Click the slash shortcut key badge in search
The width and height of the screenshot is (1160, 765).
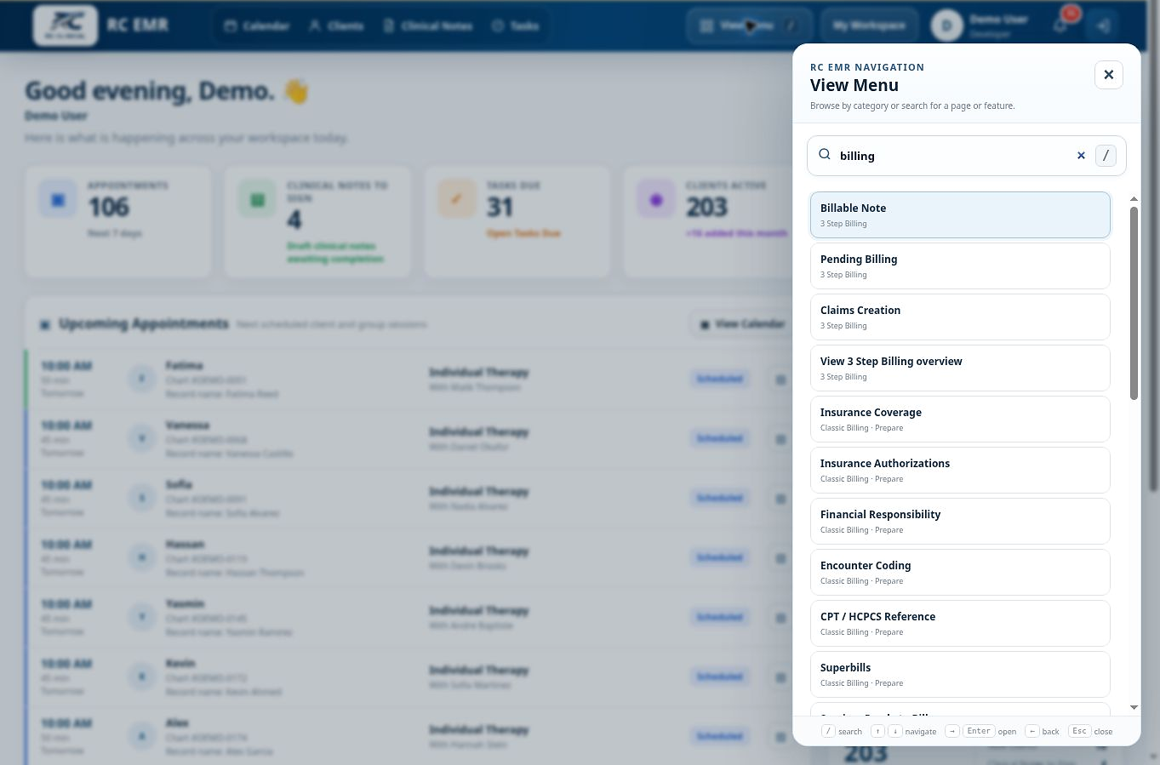[x=1106, y=156]
